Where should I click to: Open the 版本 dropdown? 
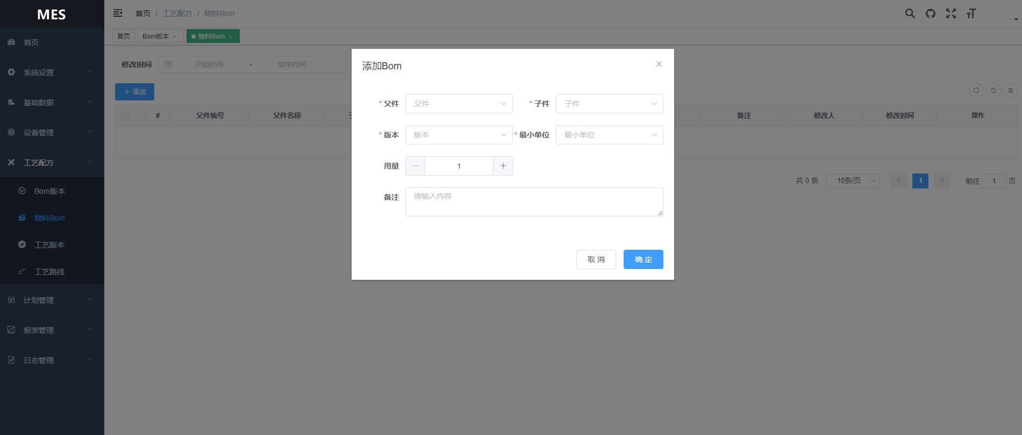pyautogui.click(x=459, y=135)
